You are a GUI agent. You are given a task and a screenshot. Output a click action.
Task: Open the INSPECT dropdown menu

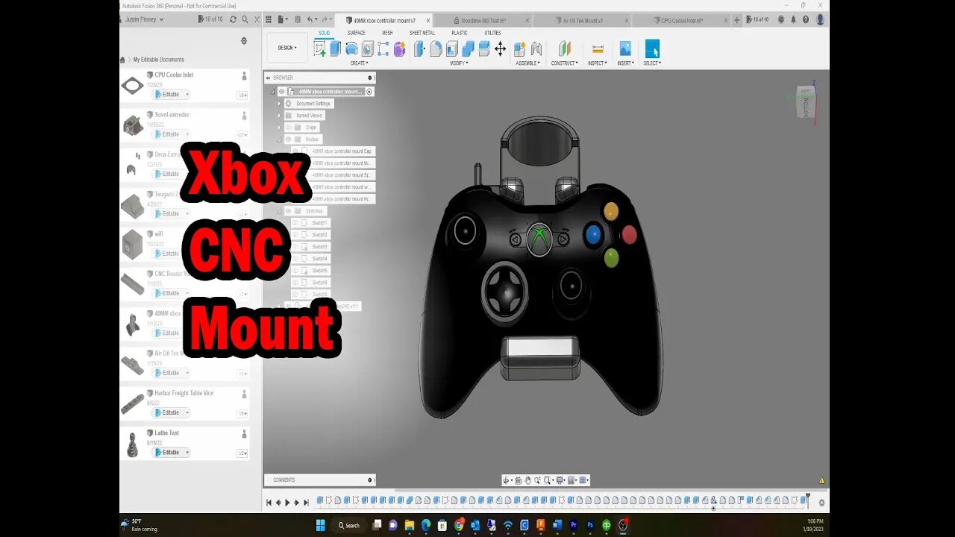pyautogui.click(x=598, y=63)
